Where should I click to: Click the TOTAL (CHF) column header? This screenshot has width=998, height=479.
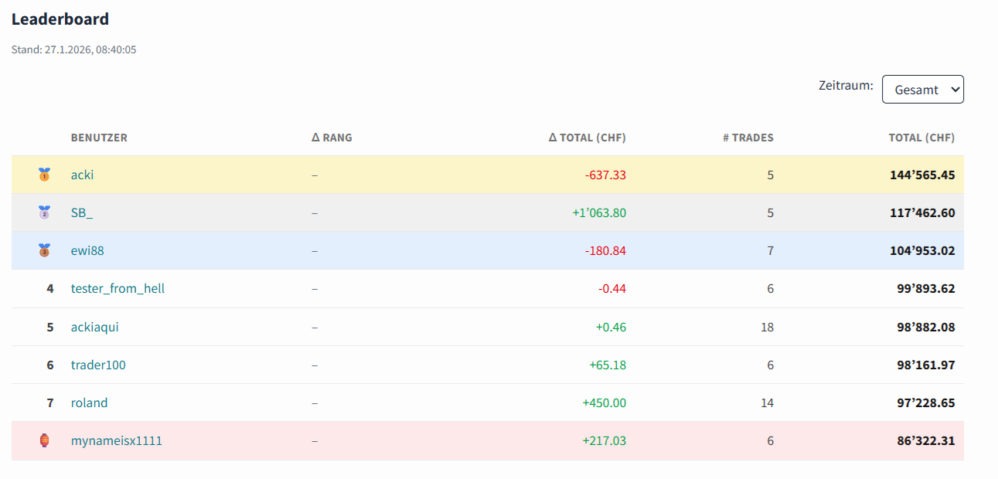coord(921,138)
